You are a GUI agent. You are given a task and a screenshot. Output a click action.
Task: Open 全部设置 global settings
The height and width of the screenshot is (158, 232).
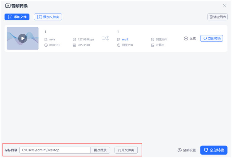tap(187, 150)
